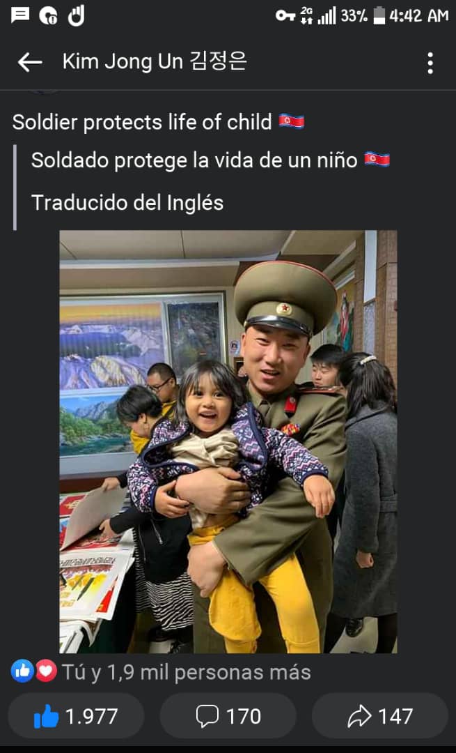The height and width of the screenshot is (753, 456).
Task: Tap the back arrow icon
Action: click(30, 63)
